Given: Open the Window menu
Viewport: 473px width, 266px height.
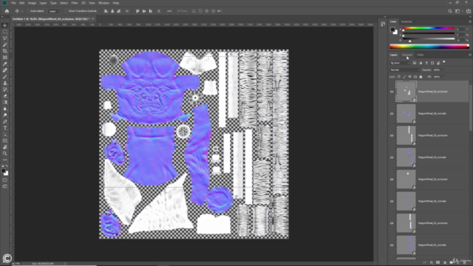Looking at the screenshot, I should pos(103,3).
